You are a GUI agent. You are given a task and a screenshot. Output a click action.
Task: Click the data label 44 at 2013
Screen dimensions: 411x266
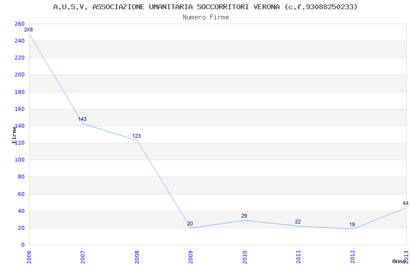click(406, 203)
